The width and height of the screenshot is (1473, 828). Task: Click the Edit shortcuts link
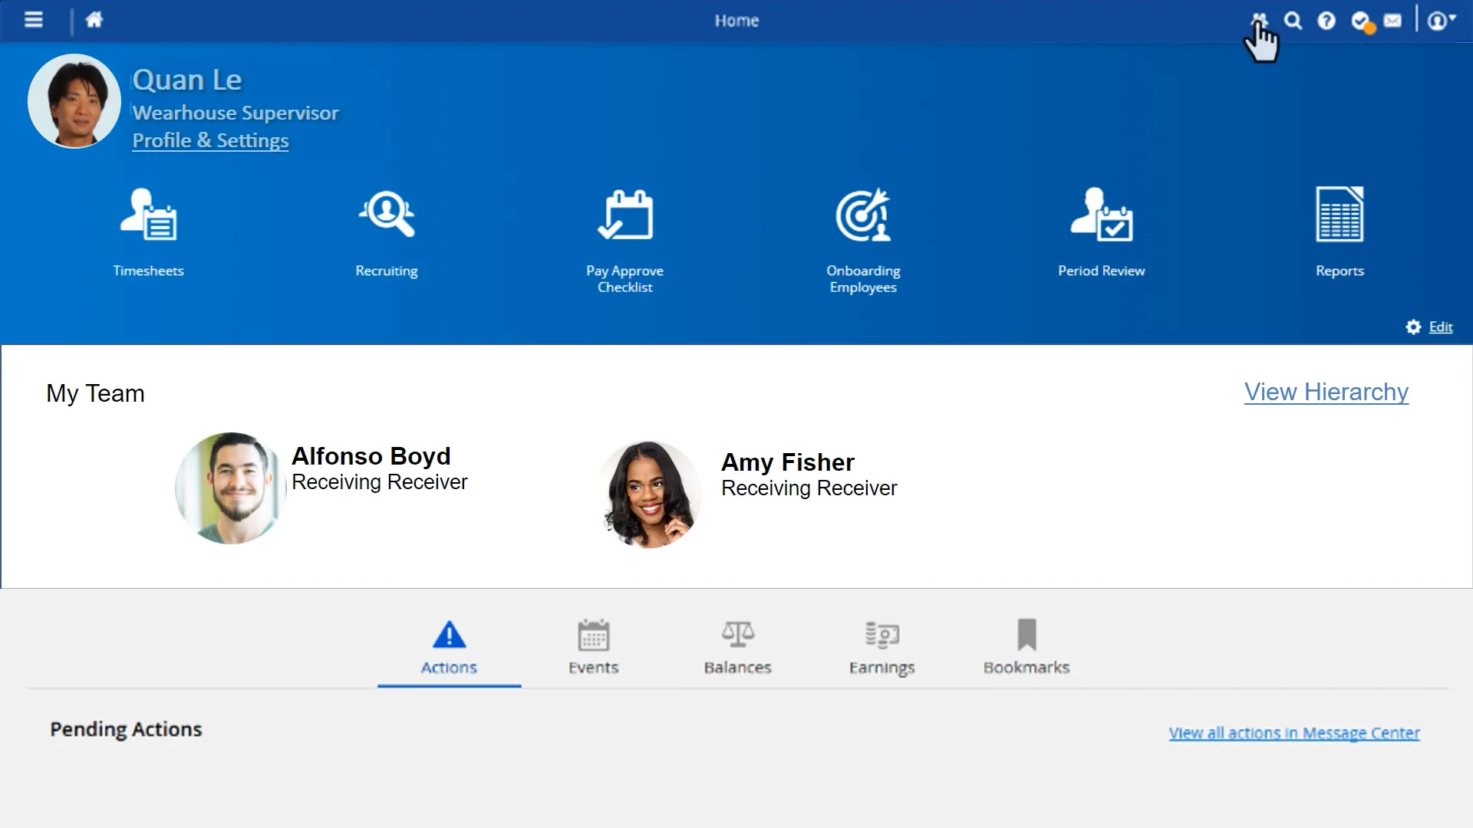pos(1440,327)
